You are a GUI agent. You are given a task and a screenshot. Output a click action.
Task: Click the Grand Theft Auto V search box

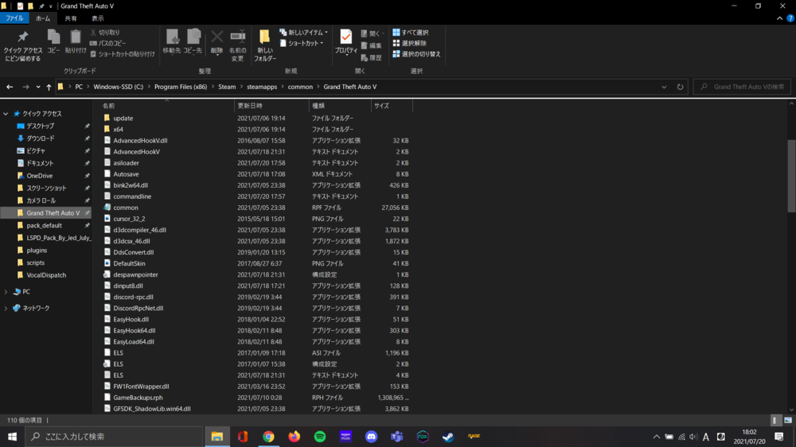[742, 87]
